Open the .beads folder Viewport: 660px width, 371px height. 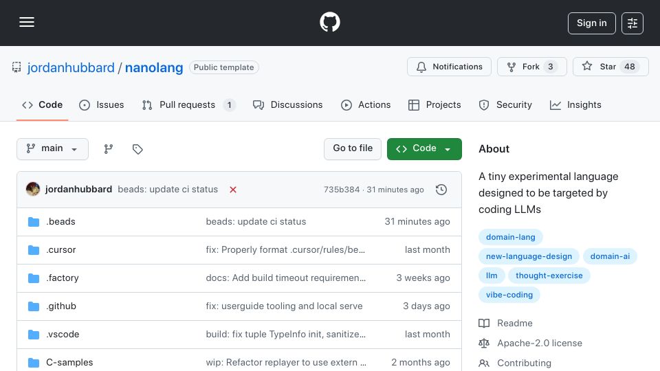61,222
